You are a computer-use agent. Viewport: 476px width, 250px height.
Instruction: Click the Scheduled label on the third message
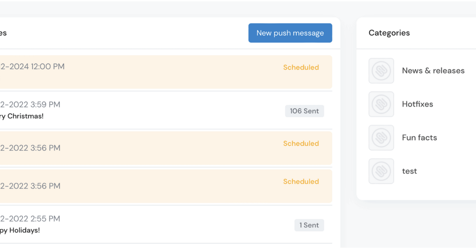pos(301,143)
